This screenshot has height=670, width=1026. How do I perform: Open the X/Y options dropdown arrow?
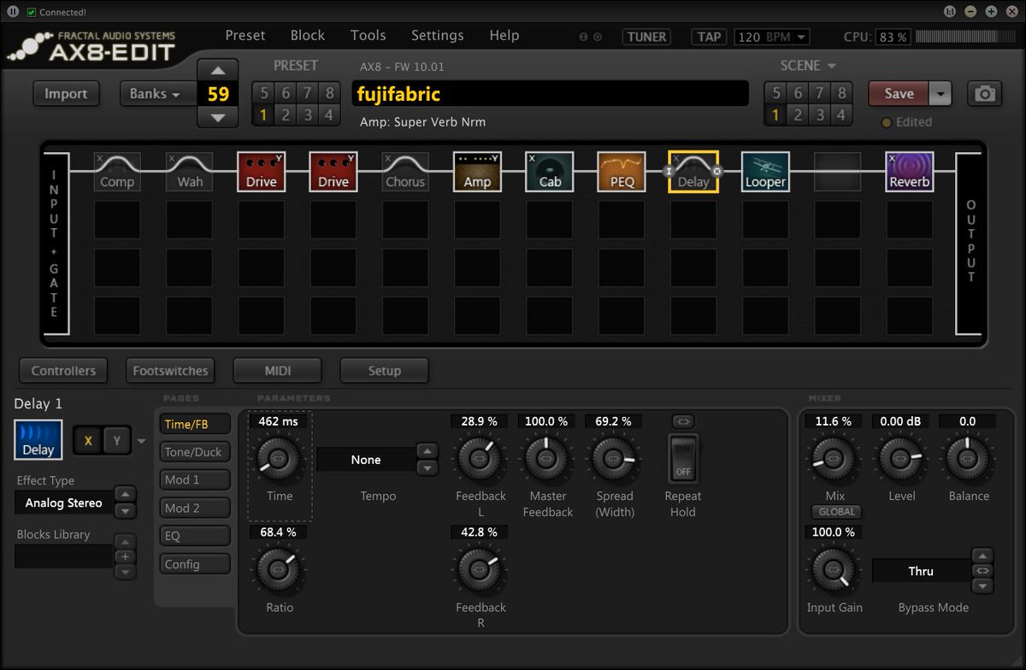(142, 442)
